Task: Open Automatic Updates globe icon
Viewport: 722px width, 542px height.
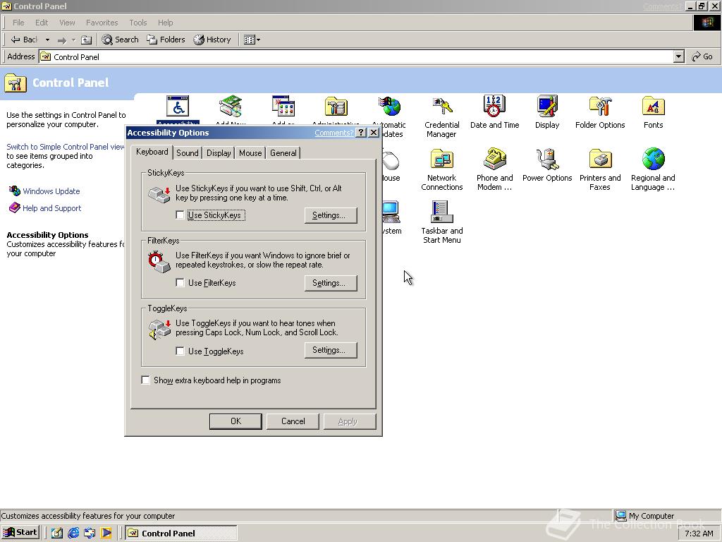Action: point(389,108)
